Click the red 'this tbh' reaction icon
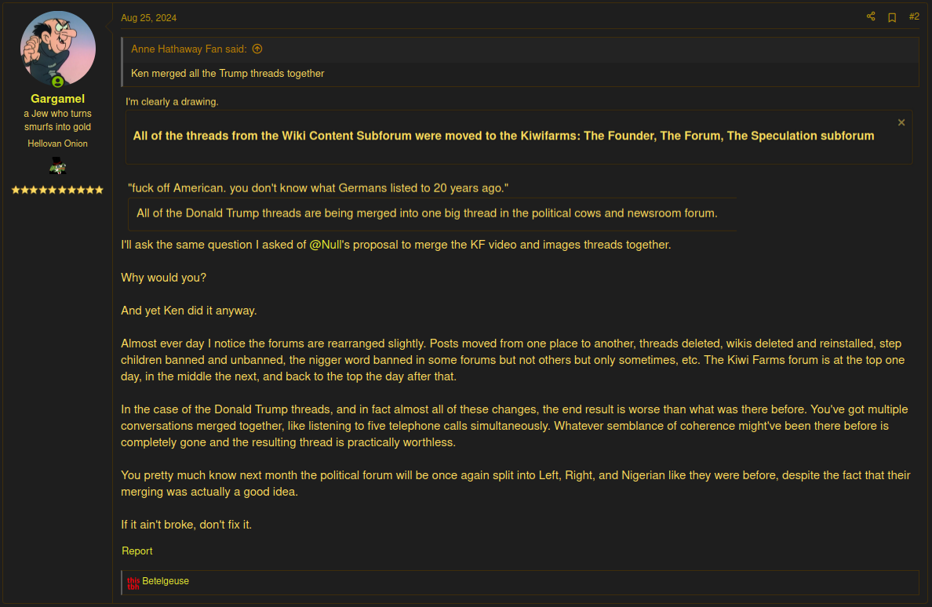 tap(133, 583)
